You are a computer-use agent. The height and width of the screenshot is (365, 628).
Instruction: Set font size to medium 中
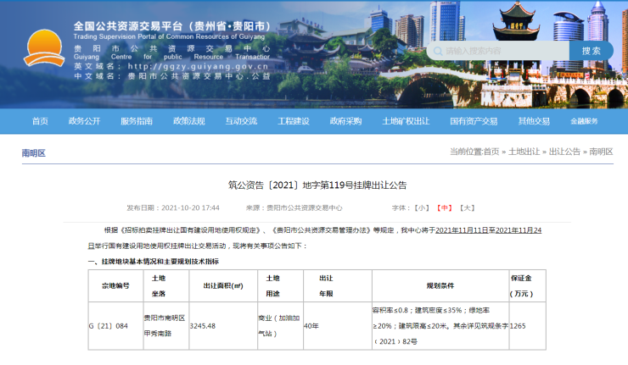pyautogui.click(x=444, y=207)
